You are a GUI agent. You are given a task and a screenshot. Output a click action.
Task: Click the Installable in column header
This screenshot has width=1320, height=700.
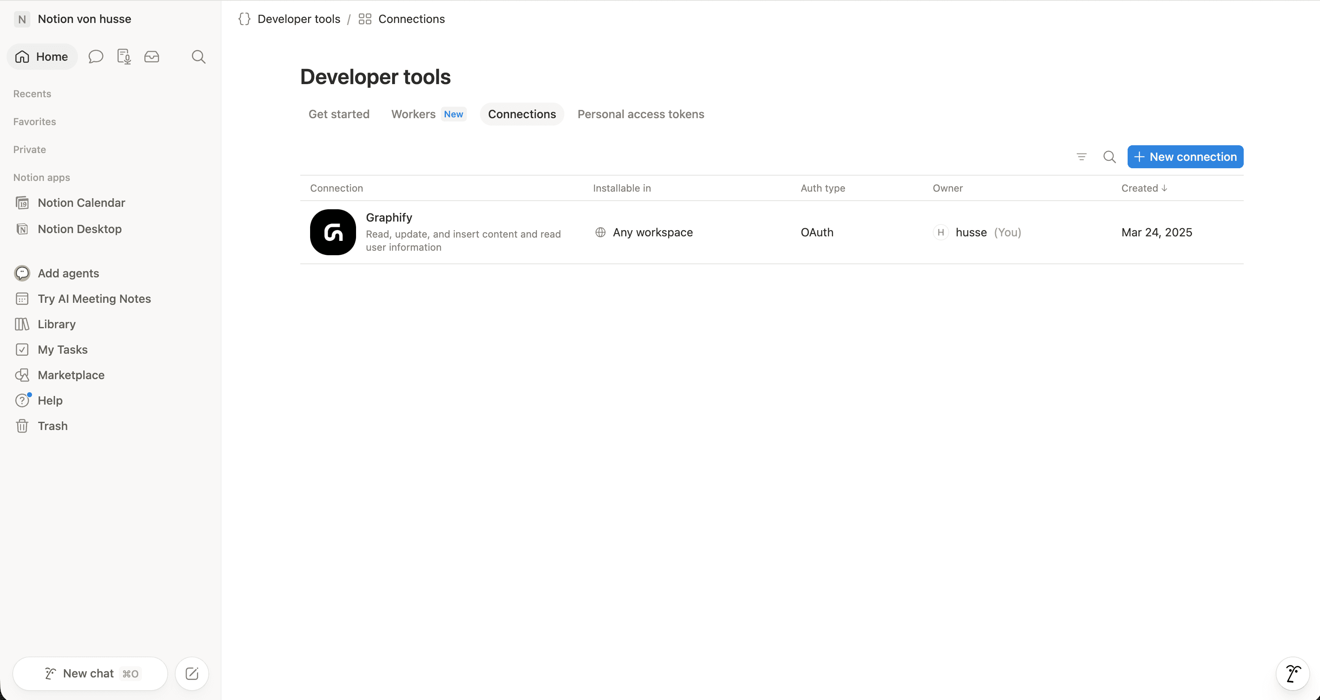pos(621,188)
